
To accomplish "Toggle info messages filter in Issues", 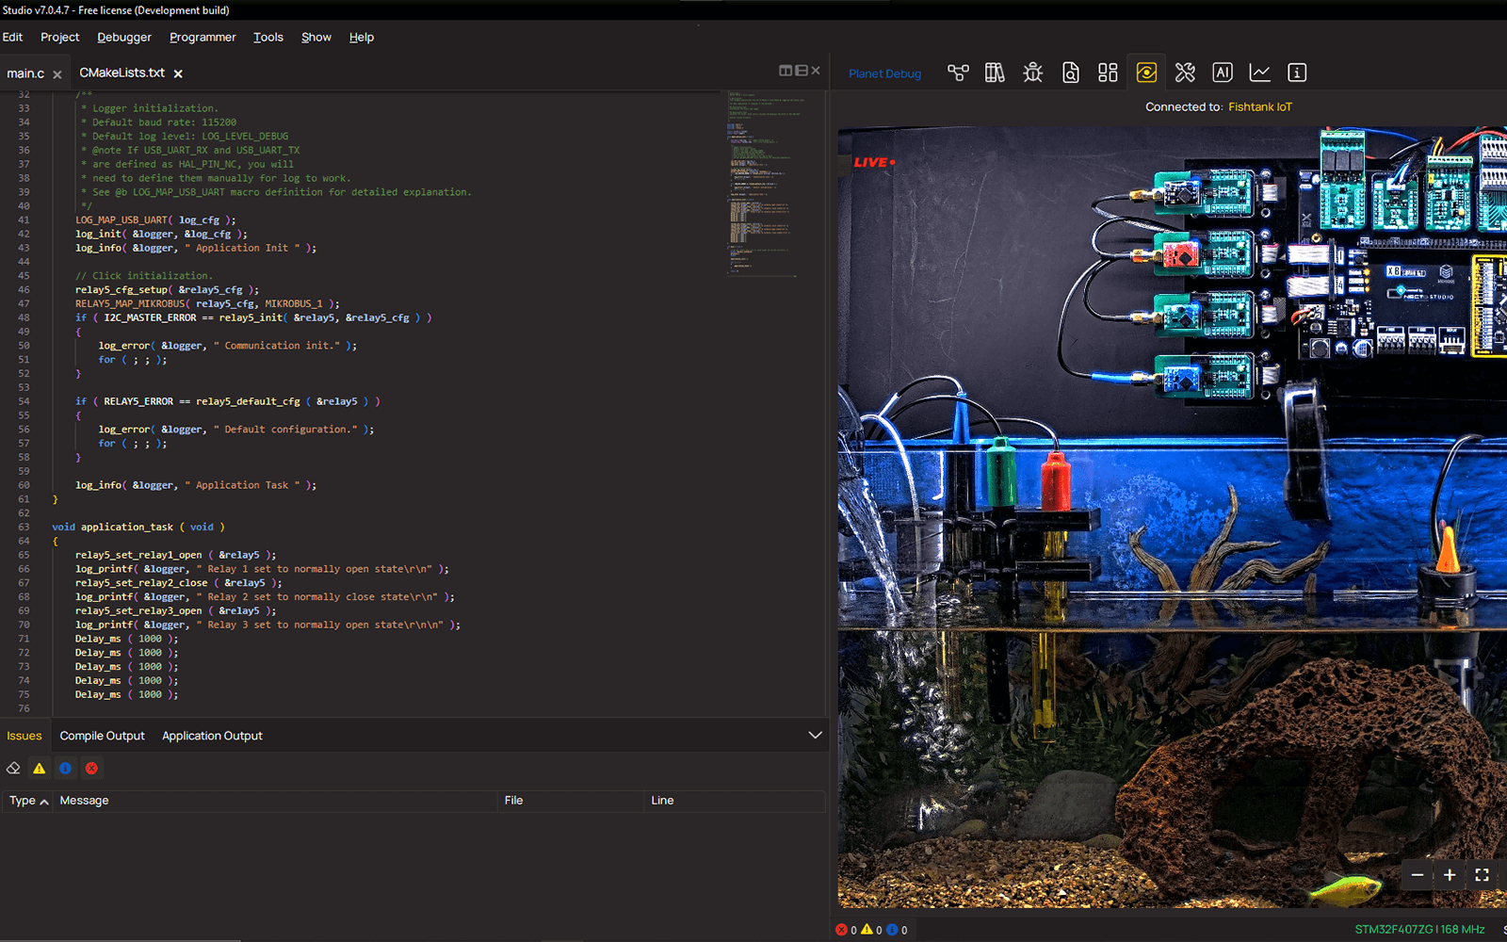I will click(65, 769).
